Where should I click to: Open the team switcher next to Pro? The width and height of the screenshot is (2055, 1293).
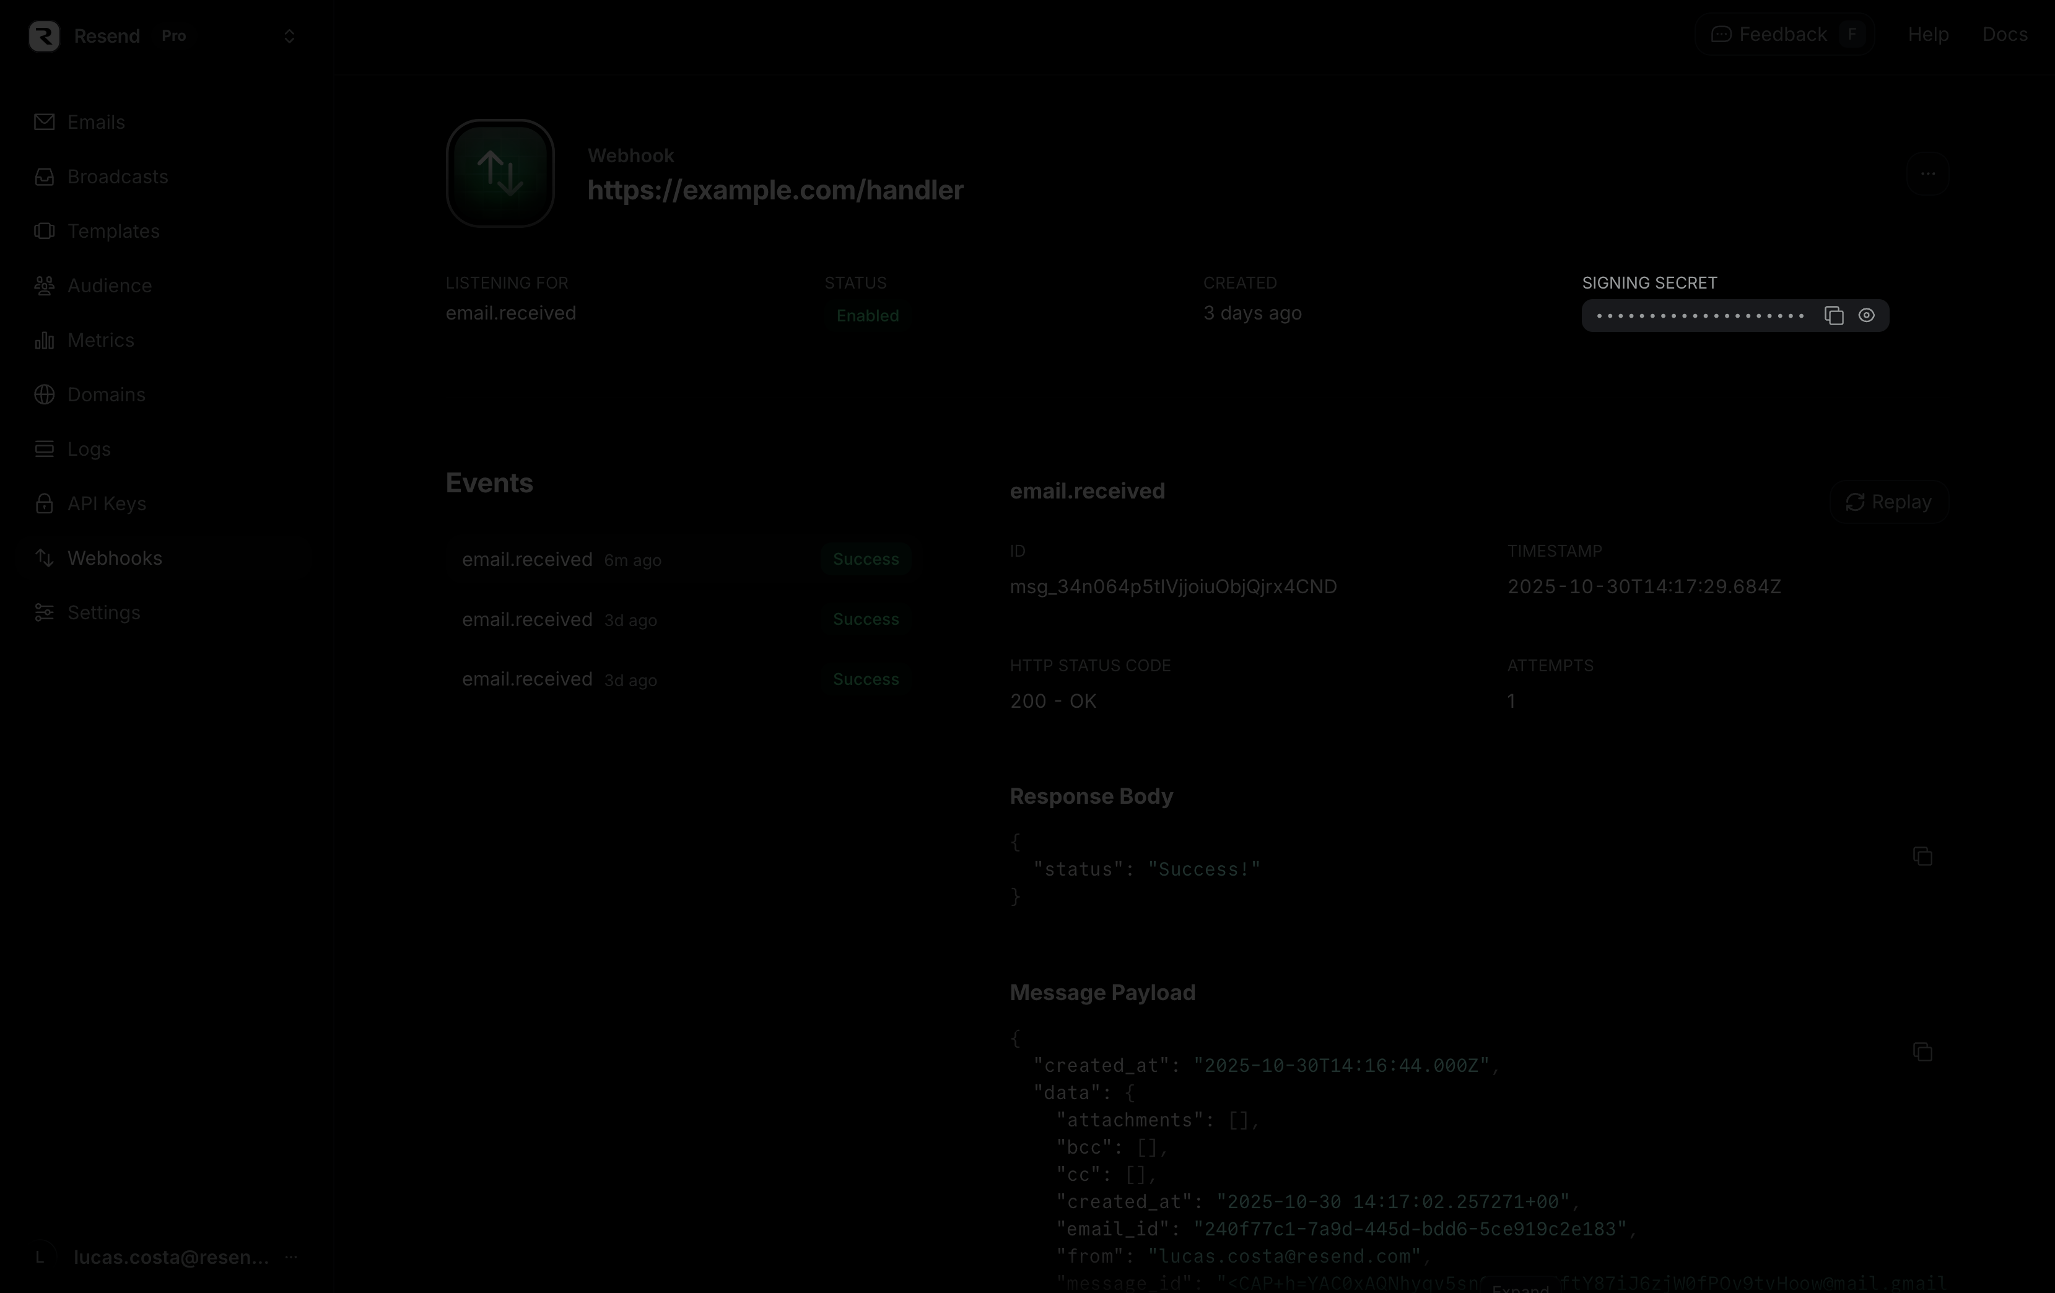tap(289, 36)
